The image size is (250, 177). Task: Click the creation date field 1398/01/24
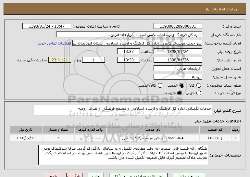[x=178, y=52]
